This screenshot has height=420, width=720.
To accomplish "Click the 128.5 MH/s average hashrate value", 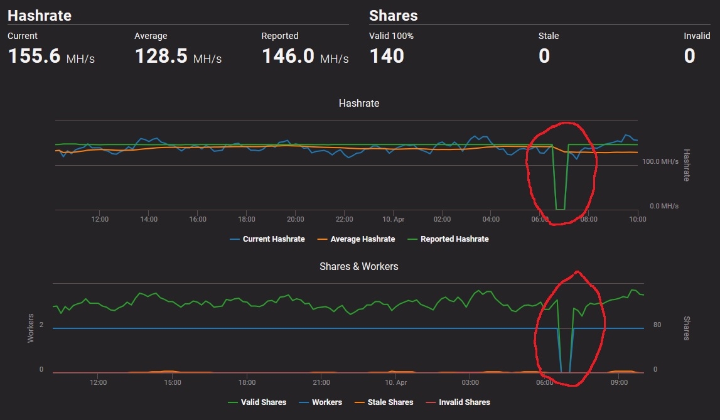I will coord(178,56).
